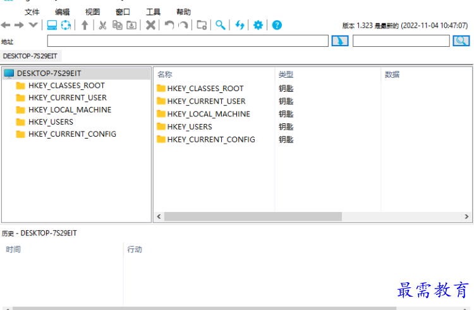The image size is (474, 310).
Task: Select the DESKTOP-7S29EIT tab
Action: click(x=30, y=56)
